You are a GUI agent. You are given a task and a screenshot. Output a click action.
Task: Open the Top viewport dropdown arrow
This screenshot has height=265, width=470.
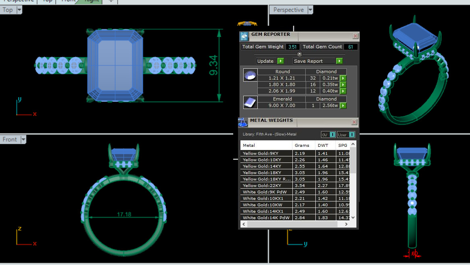coord(19,10)
